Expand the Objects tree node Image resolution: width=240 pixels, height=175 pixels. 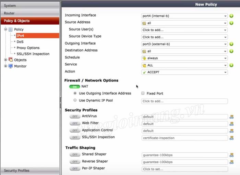pyautogui.click(x=5, y=60)
